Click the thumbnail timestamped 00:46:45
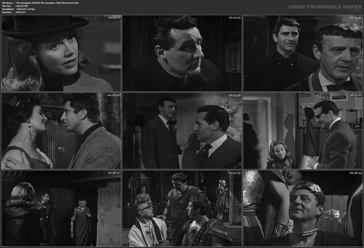Screen dimensions: 364x248 point(303,208)
